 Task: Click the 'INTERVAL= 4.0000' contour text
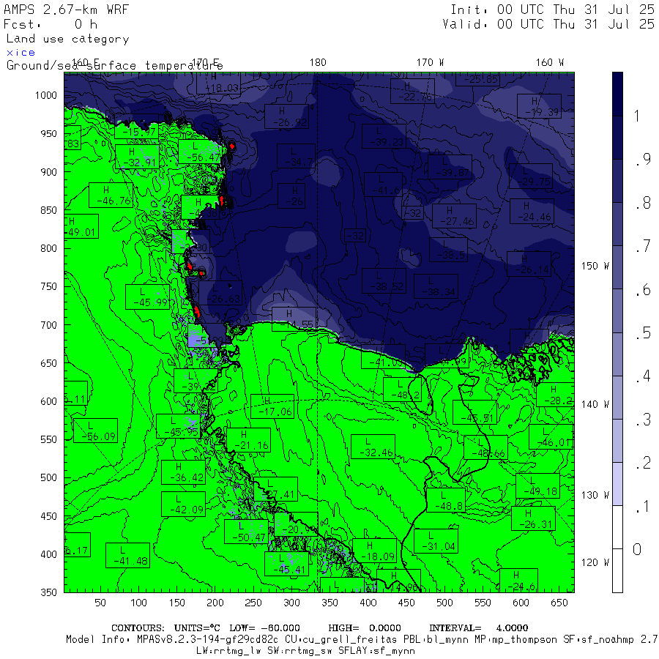[479, 628]
